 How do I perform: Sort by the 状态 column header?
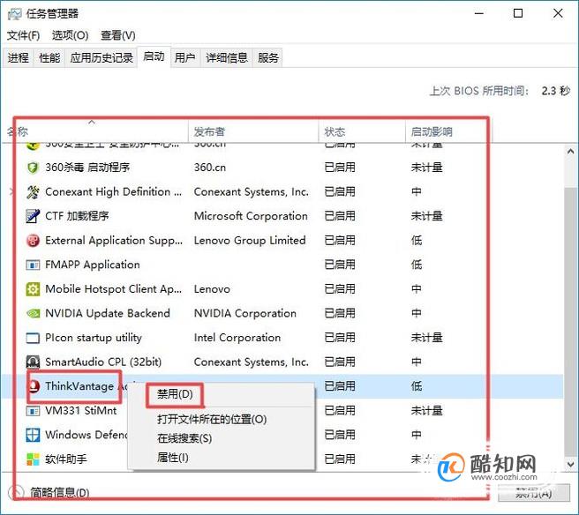tap(362, 131)
